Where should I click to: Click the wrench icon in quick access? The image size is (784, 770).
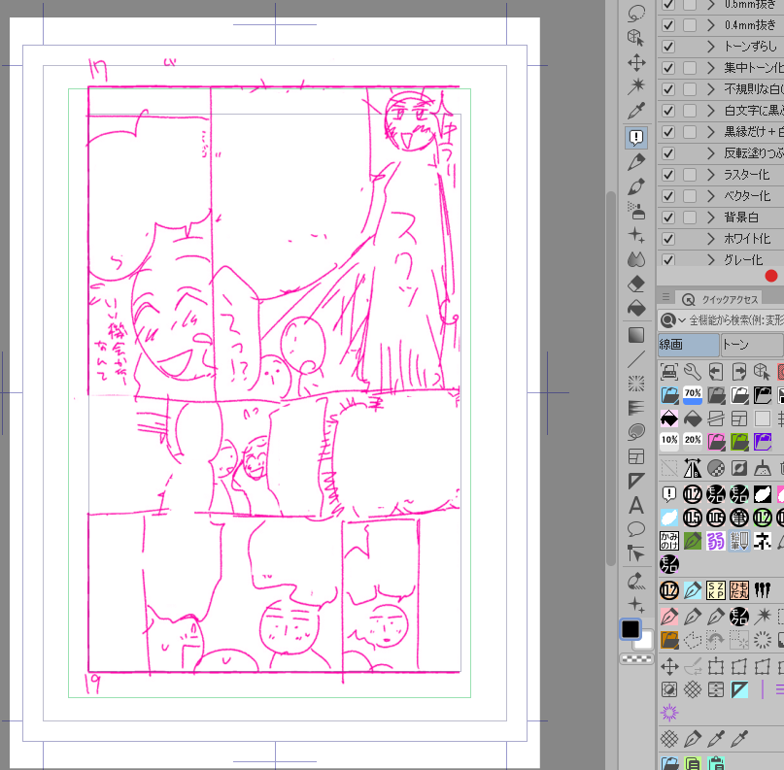(693, 372)
